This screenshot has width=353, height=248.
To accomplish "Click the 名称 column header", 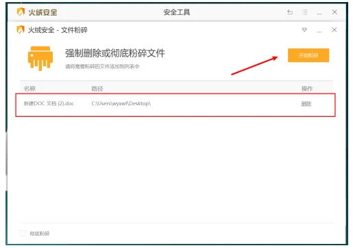I will [29, 88].
